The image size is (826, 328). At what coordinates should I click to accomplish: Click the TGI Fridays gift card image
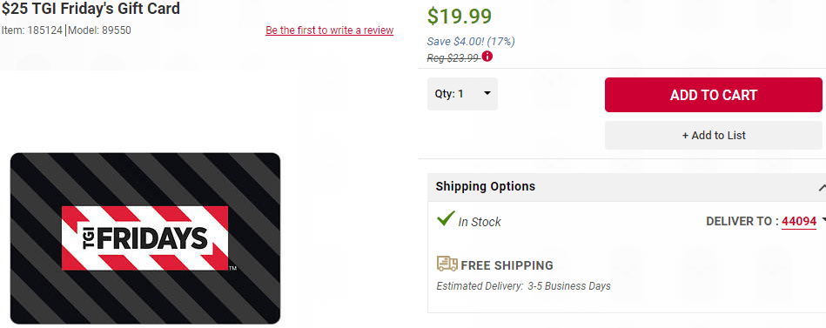coord(145,238)
